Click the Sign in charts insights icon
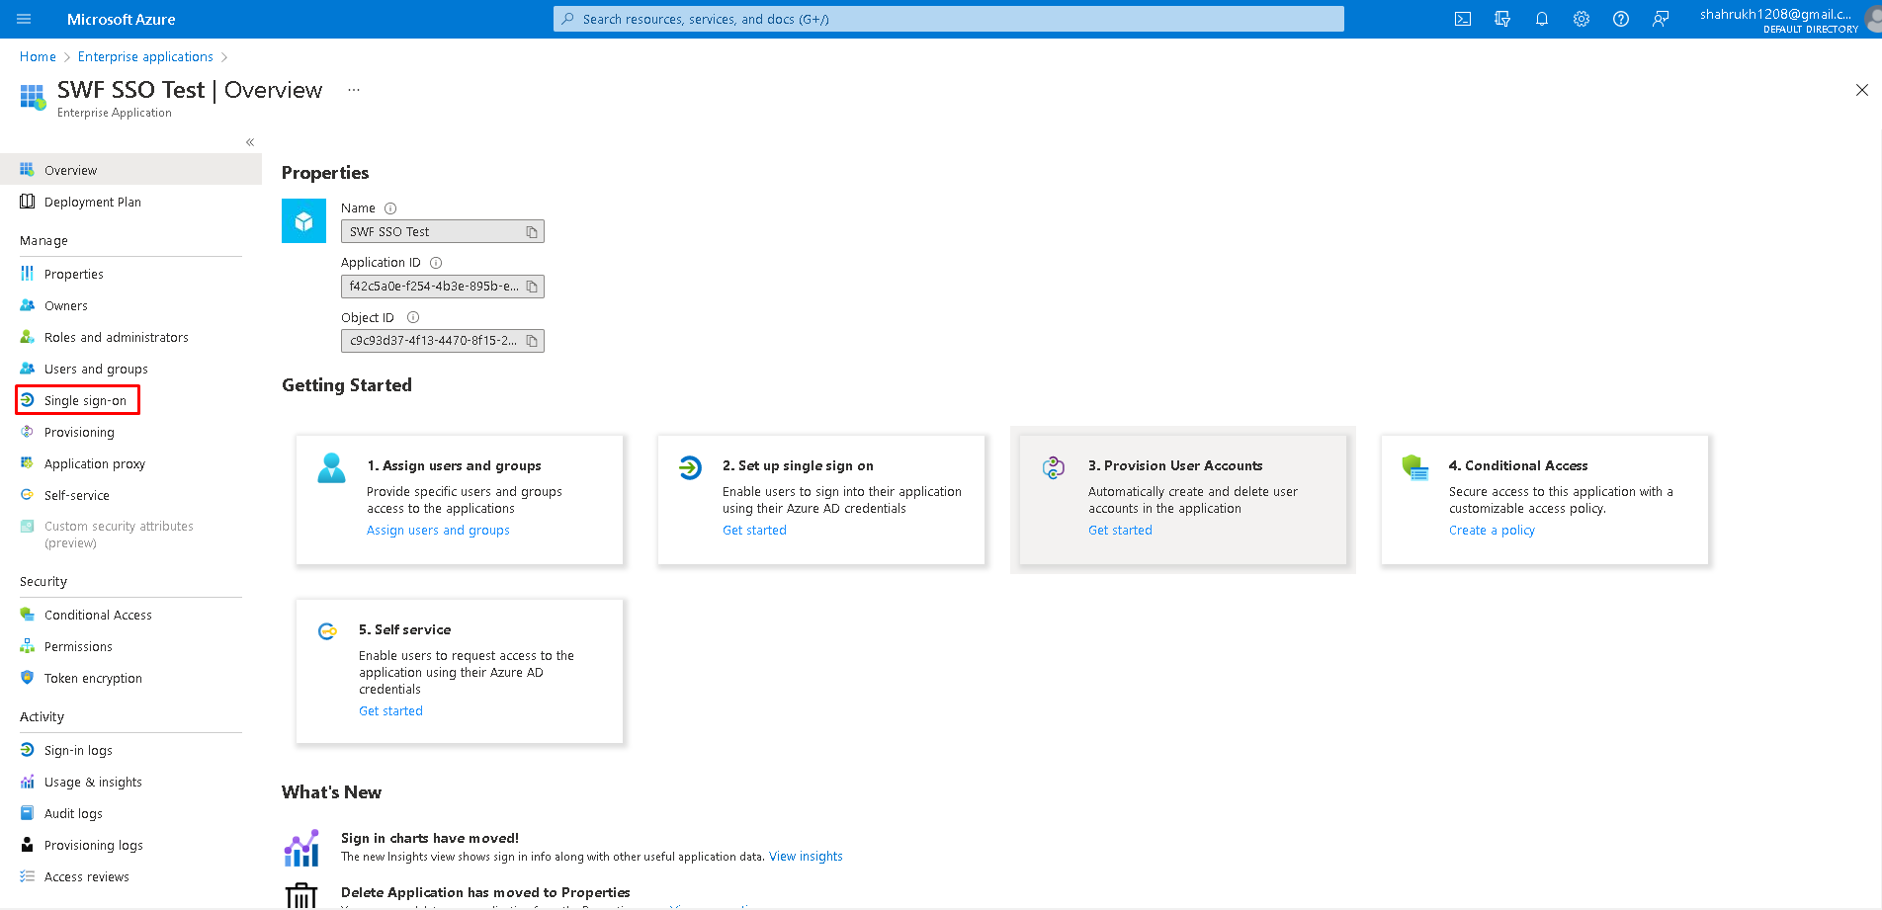This screenshot has height=910, width=1882. pos(301,848)
